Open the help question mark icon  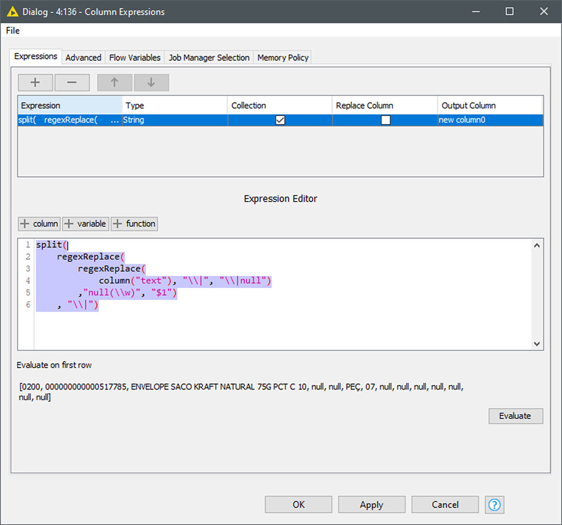click(494, 505)
